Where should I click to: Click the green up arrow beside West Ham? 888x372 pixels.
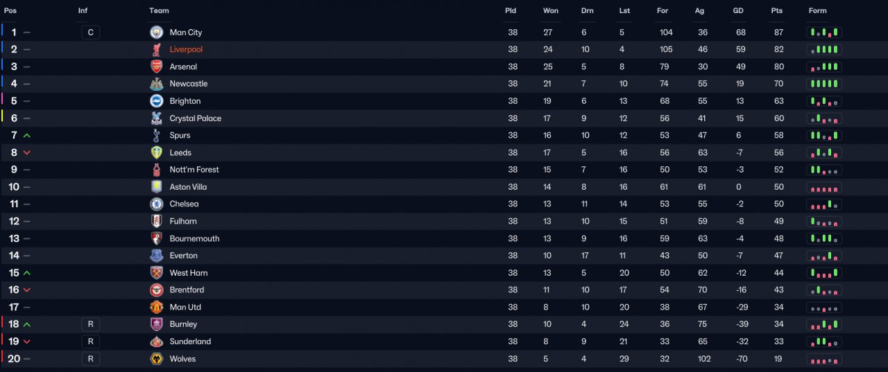click(x=27, y=273)
